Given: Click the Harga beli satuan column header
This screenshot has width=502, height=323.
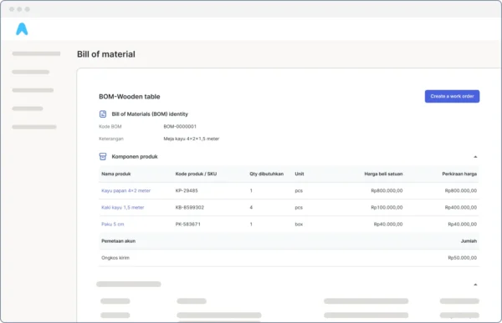Looking at the screenshot, I should click(383, 174).
